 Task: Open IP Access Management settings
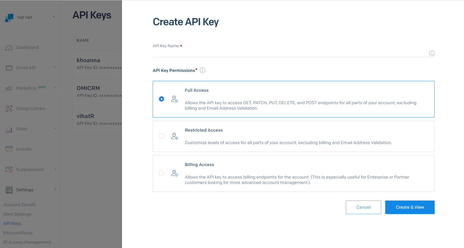(x=27, y=242)
